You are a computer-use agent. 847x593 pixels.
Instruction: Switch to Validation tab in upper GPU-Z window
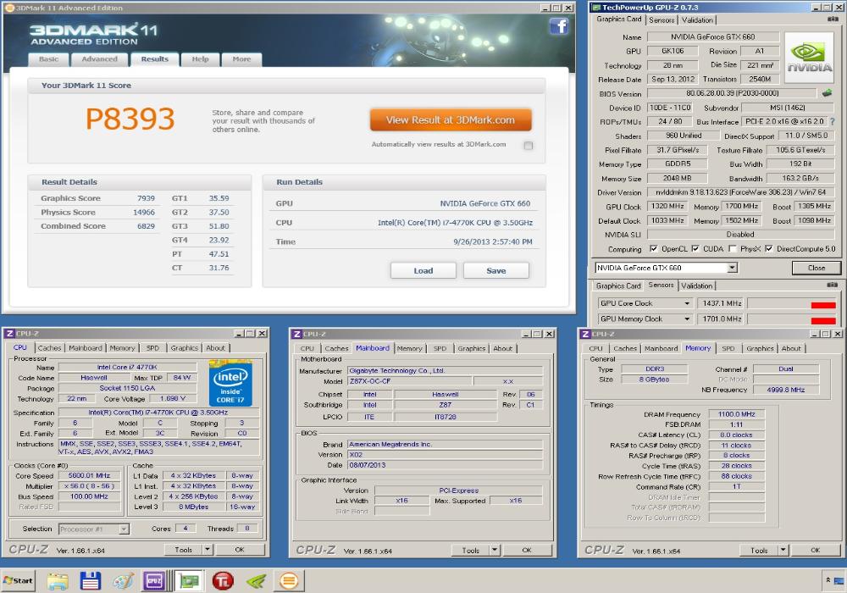pyautogui.click(x=697, y=20)
